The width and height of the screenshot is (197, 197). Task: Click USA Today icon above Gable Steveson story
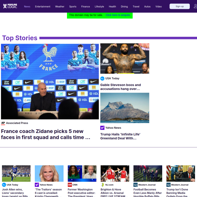click(102, 78)
